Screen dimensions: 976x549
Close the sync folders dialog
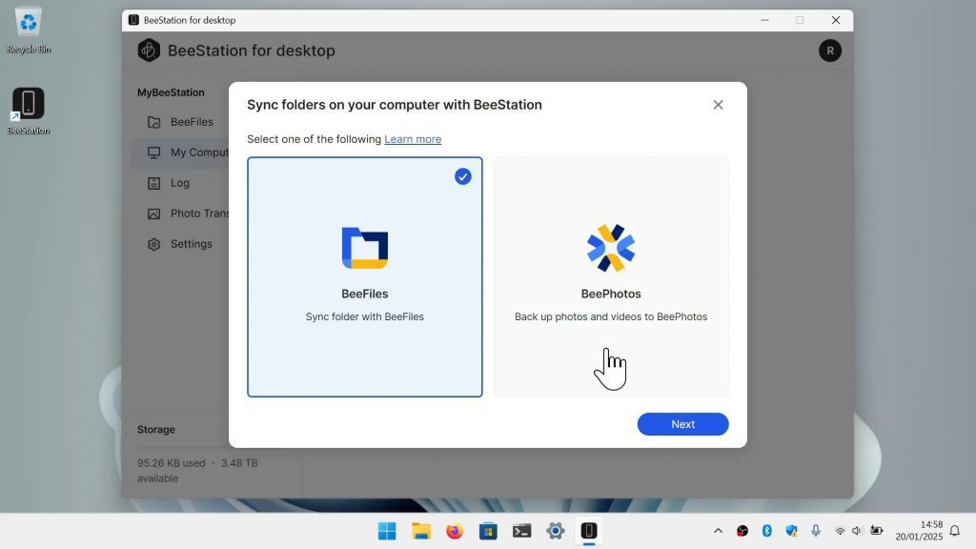coord(718,105)
